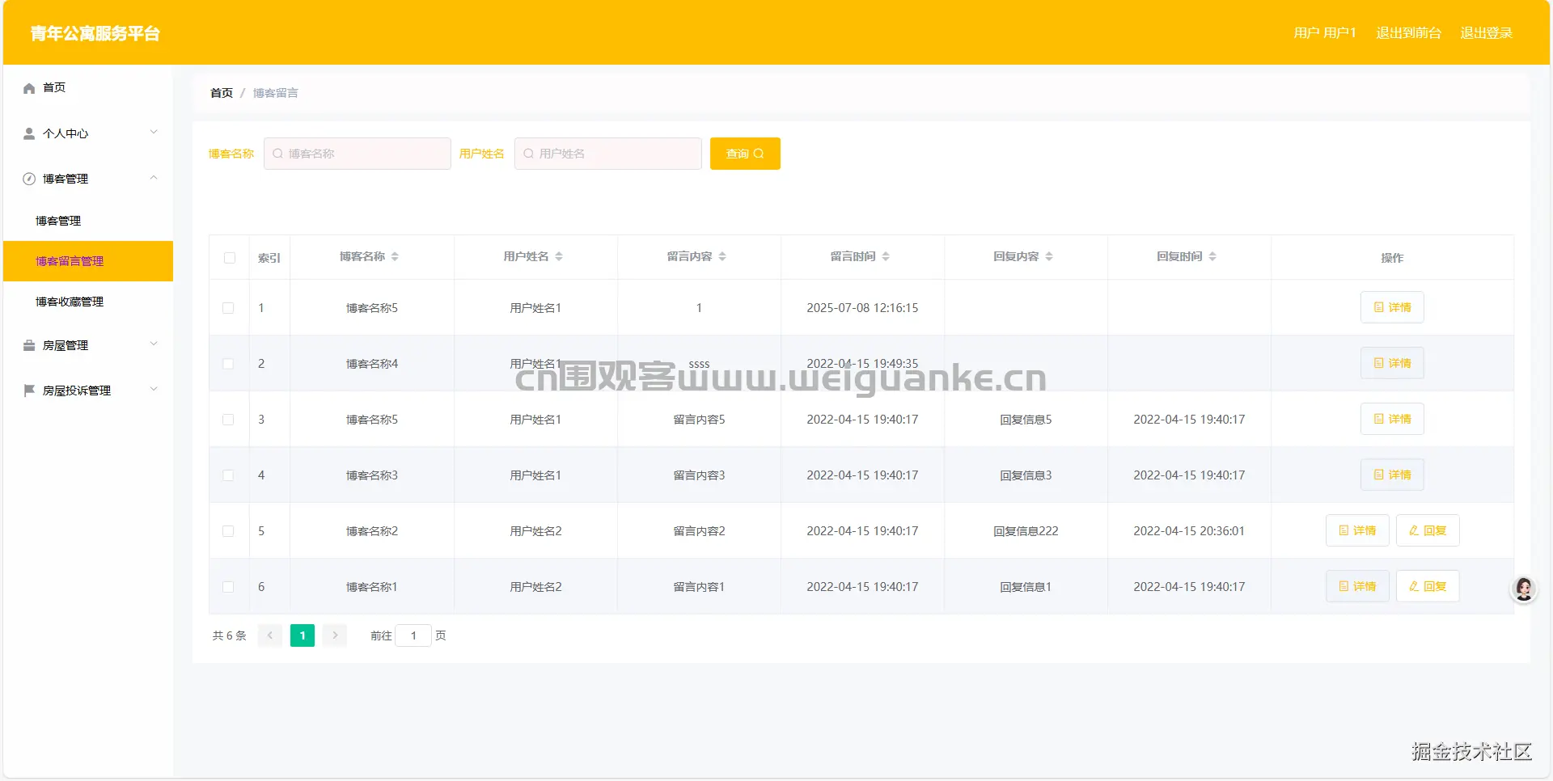Screen dimensions: 1553x781
Task: Select 博客留言管理 in sidebar
Action: (x=88, y=261)
